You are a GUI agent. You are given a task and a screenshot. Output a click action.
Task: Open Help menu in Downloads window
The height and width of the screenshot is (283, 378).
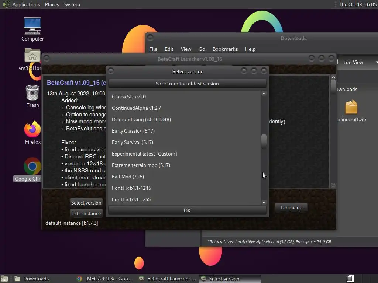250,49
